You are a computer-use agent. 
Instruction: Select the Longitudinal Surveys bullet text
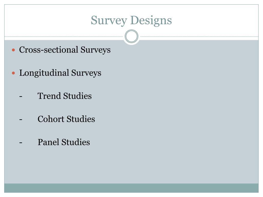pyautogui.click(x=60, y=73)
